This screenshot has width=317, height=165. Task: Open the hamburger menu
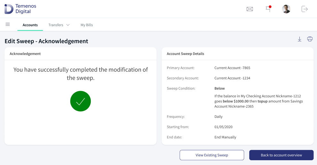click(x=8, y=25)
